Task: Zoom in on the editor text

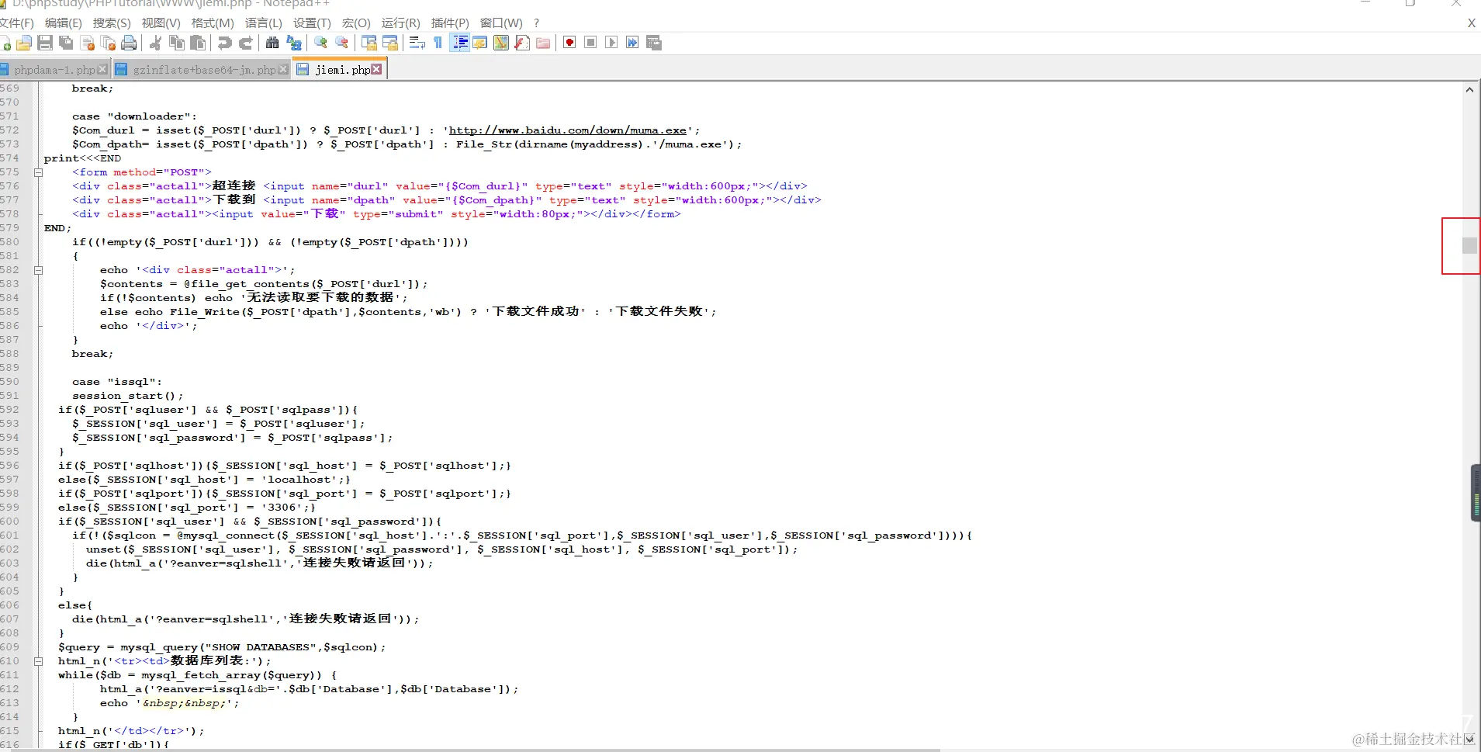Action: 320,43
